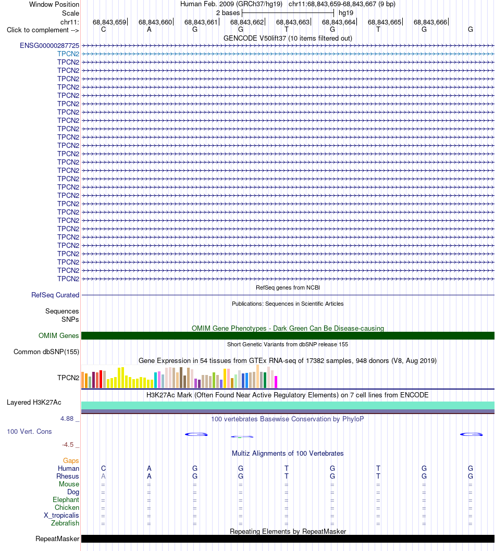Open the RepeatMasker track label

[57, 539]
